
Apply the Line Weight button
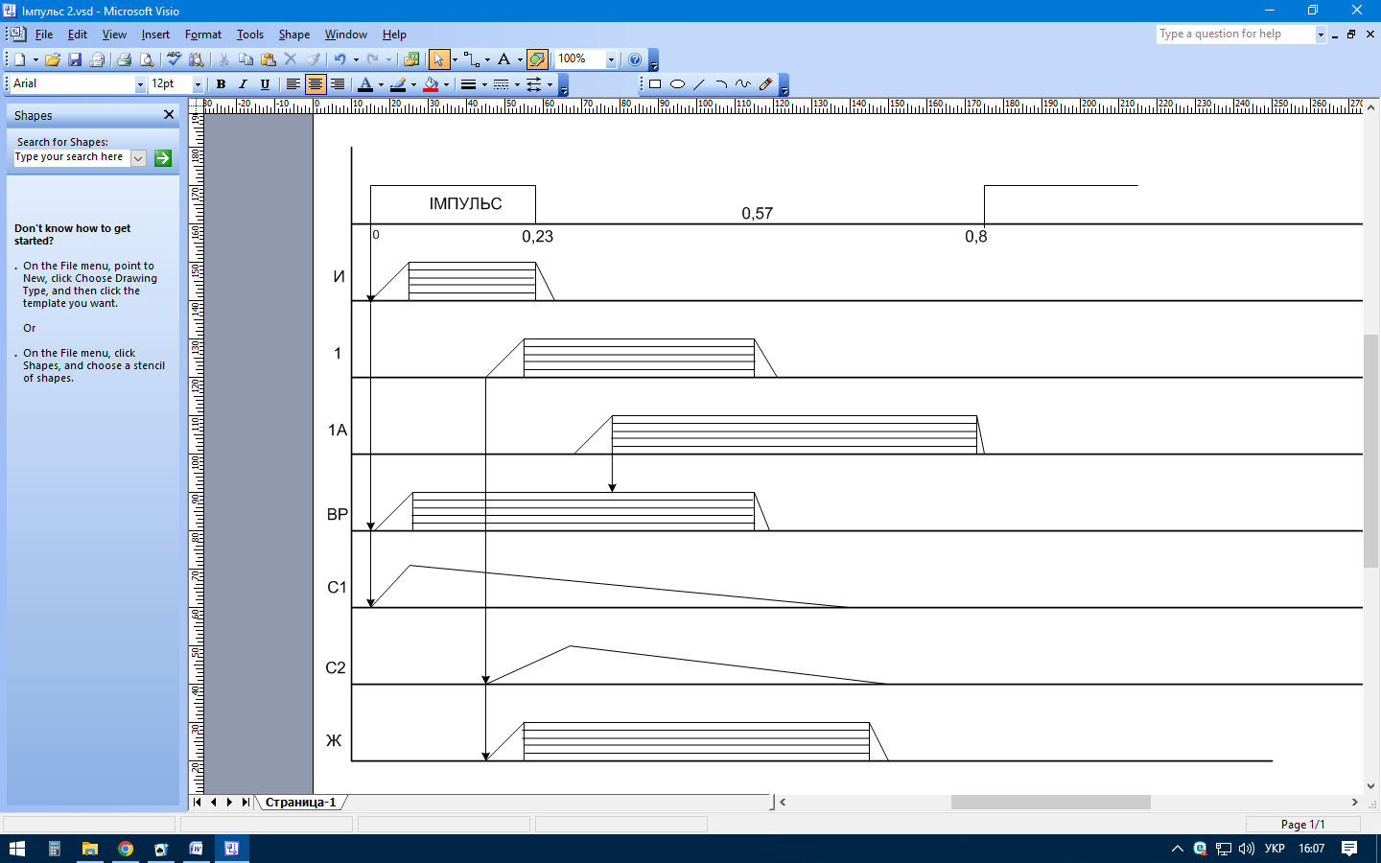[468, 84]
